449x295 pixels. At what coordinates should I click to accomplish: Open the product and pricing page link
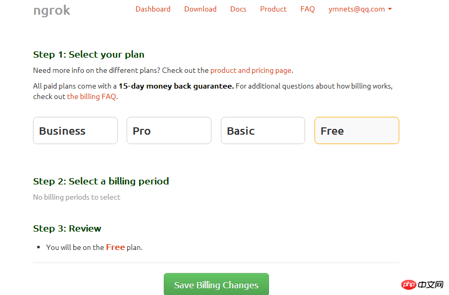[x=251, y=71]
